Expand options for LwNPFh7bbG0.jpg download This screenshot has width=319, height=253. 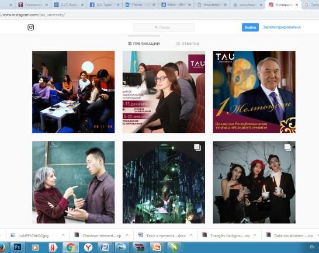tap(63, 235)
